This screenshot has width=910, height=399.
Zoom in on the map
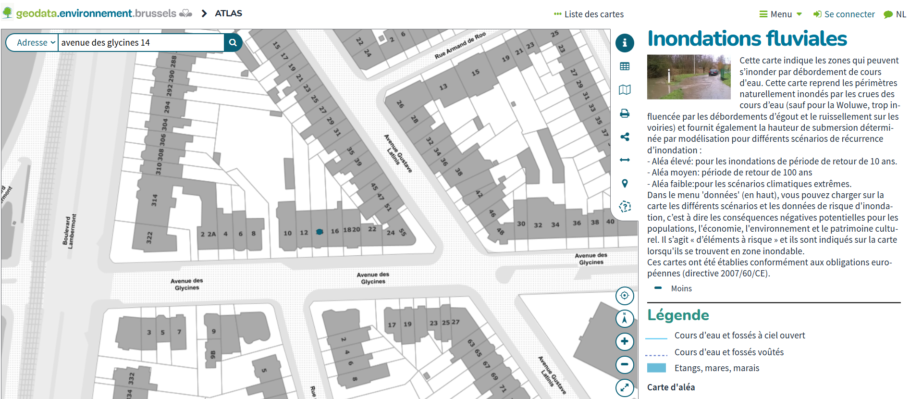point(625,341)
